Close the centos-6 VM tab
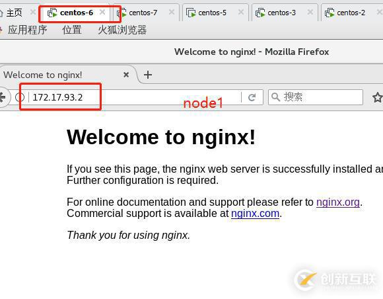 [x=102, y=12]
